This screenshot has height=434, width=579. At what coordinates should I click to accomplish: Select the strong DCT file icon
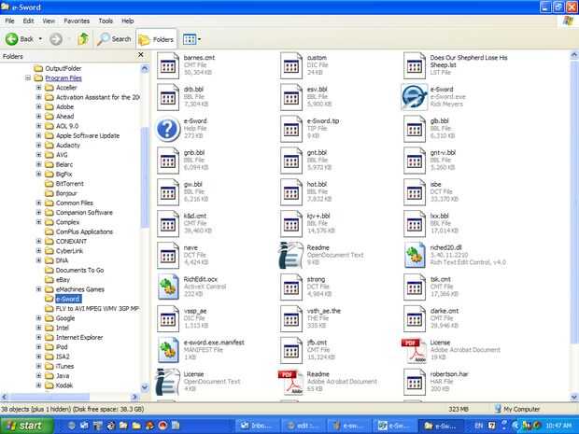click(x=291, y=287)
